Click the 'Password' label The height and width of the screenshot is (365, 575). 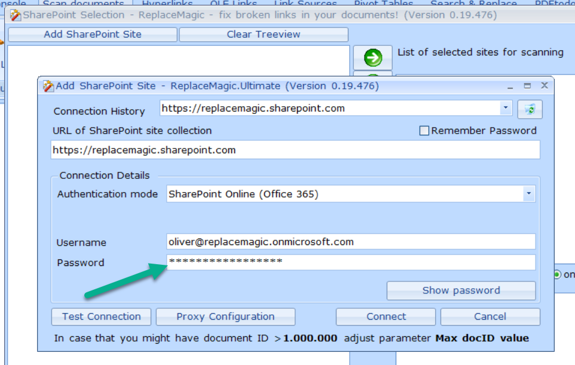point(80,262)
